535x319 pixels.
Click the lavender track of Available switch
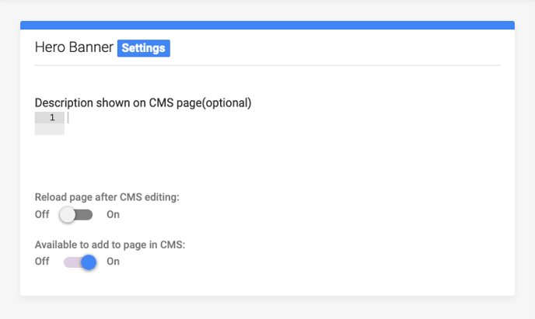(72, 262)
